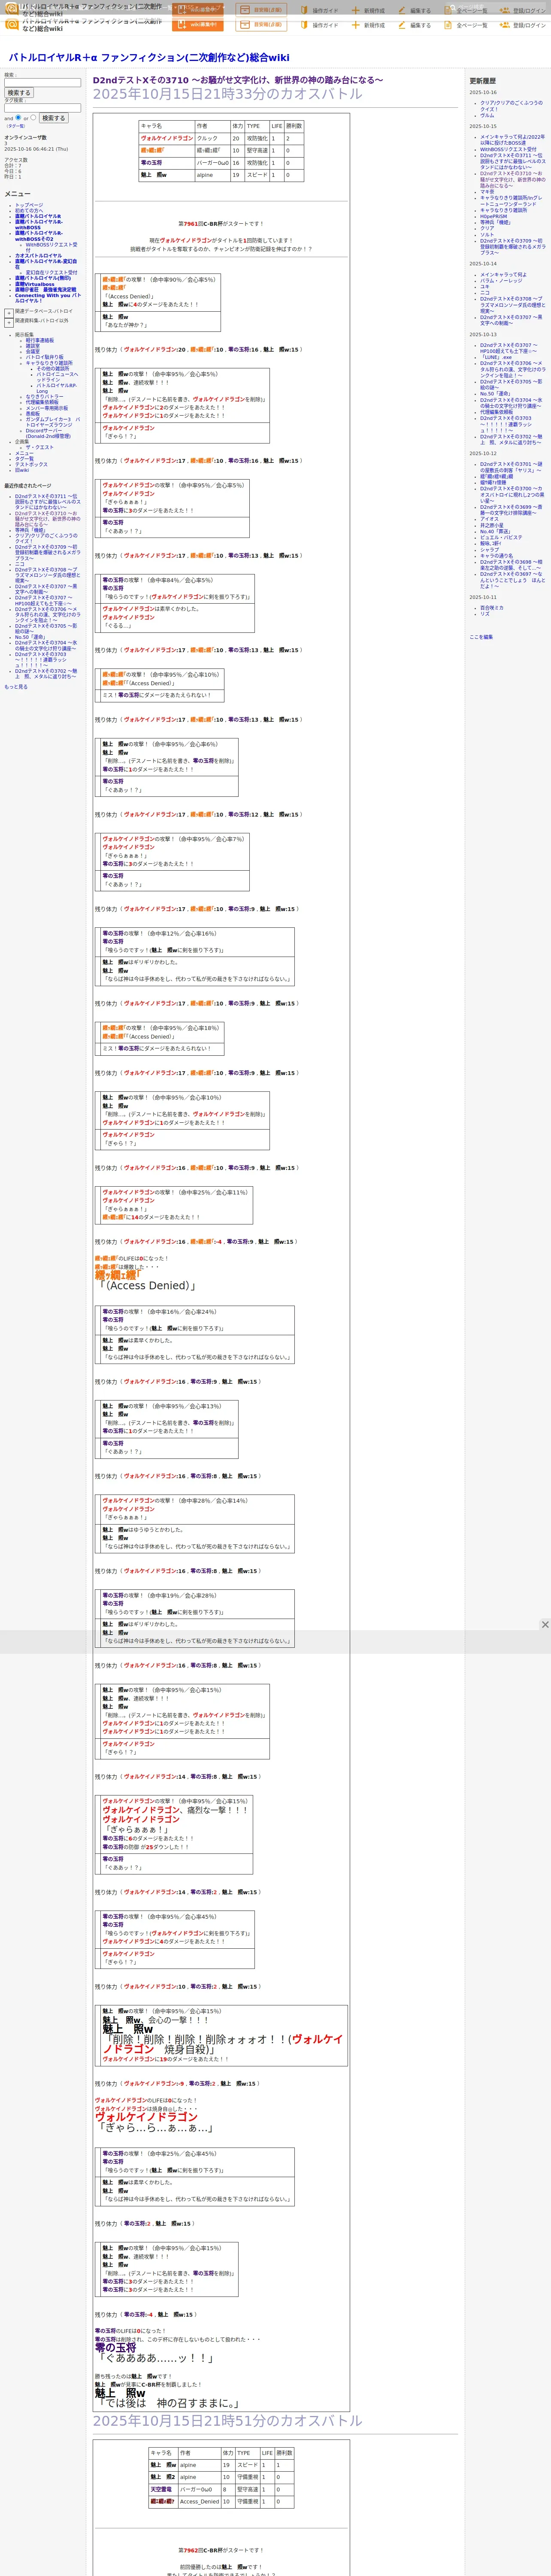Open Discordサーバー (Donald-2nd様管理) link
The height and width of the screenshot is (2576, 551).
tap(48, 433)
